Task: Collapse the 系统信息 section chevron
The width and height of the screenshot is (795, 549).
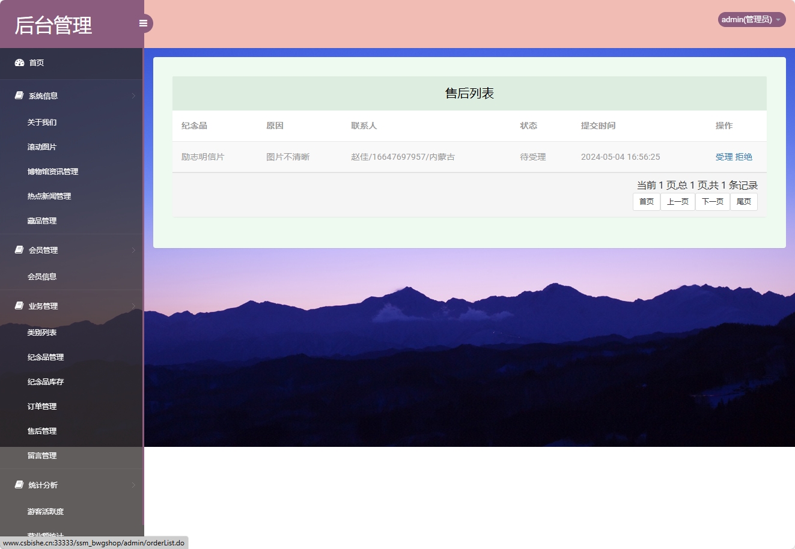Action: pyautogui.click(x=133, y=96)
